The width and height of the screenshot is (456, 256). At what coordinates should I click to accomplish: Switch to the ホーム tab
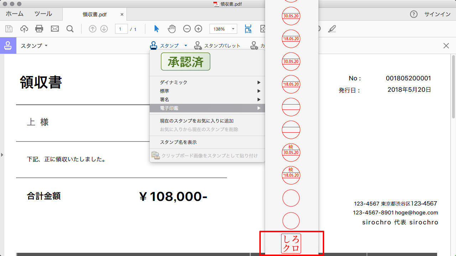coord(15,14)
